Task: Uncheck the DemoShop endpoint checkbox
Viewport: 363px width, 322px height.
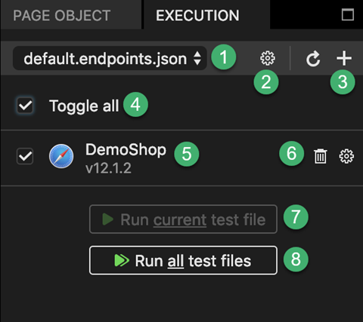Action: click(x=25, y=156)
